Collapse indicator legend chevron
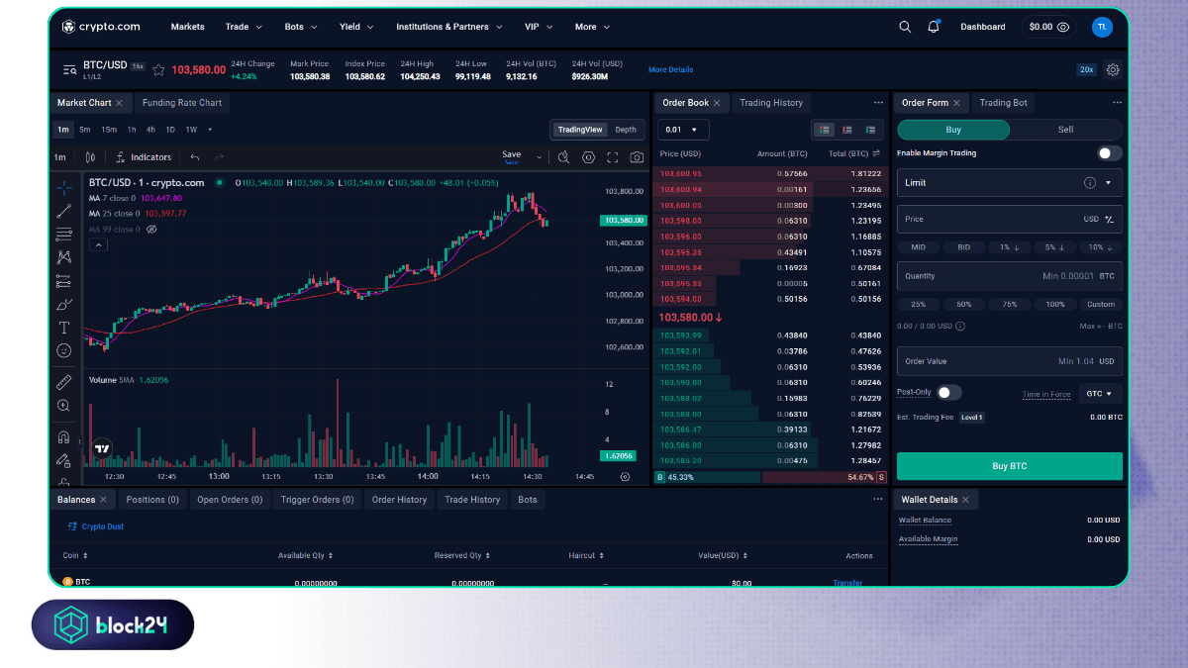The height and width of the screenshot is (668, 1188). tap(98, 244)
